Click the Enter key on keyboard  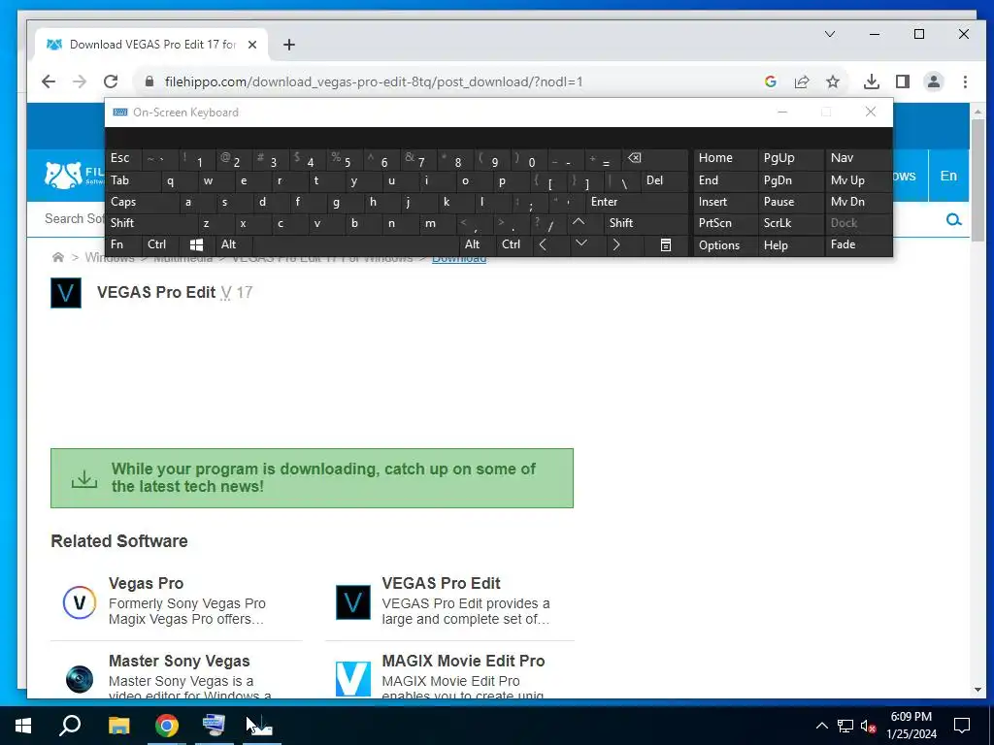coord(637,202)
